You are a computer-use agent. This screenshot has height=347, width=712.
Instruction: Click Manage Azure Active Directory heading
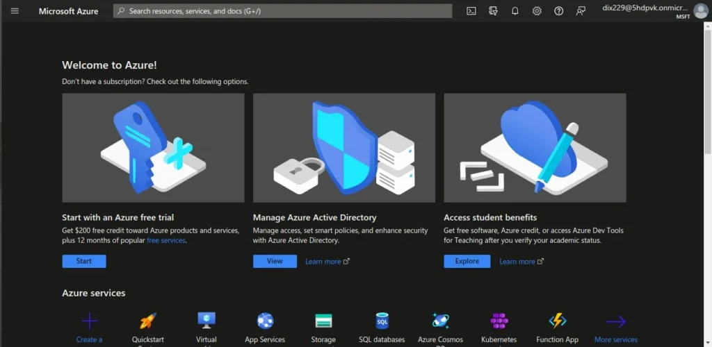(315, 217)
